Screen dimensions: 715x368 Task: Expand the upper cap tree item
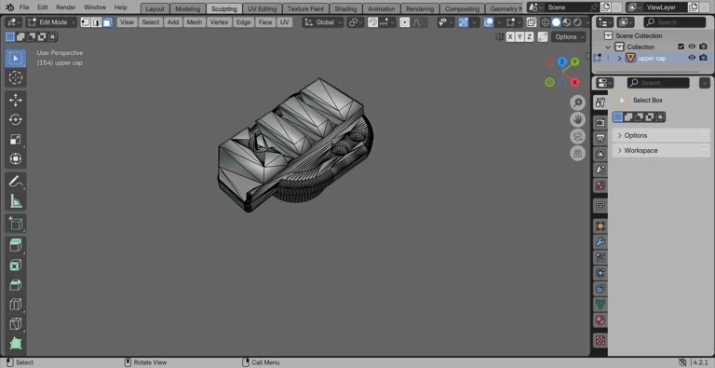click(x=620, y=58)
